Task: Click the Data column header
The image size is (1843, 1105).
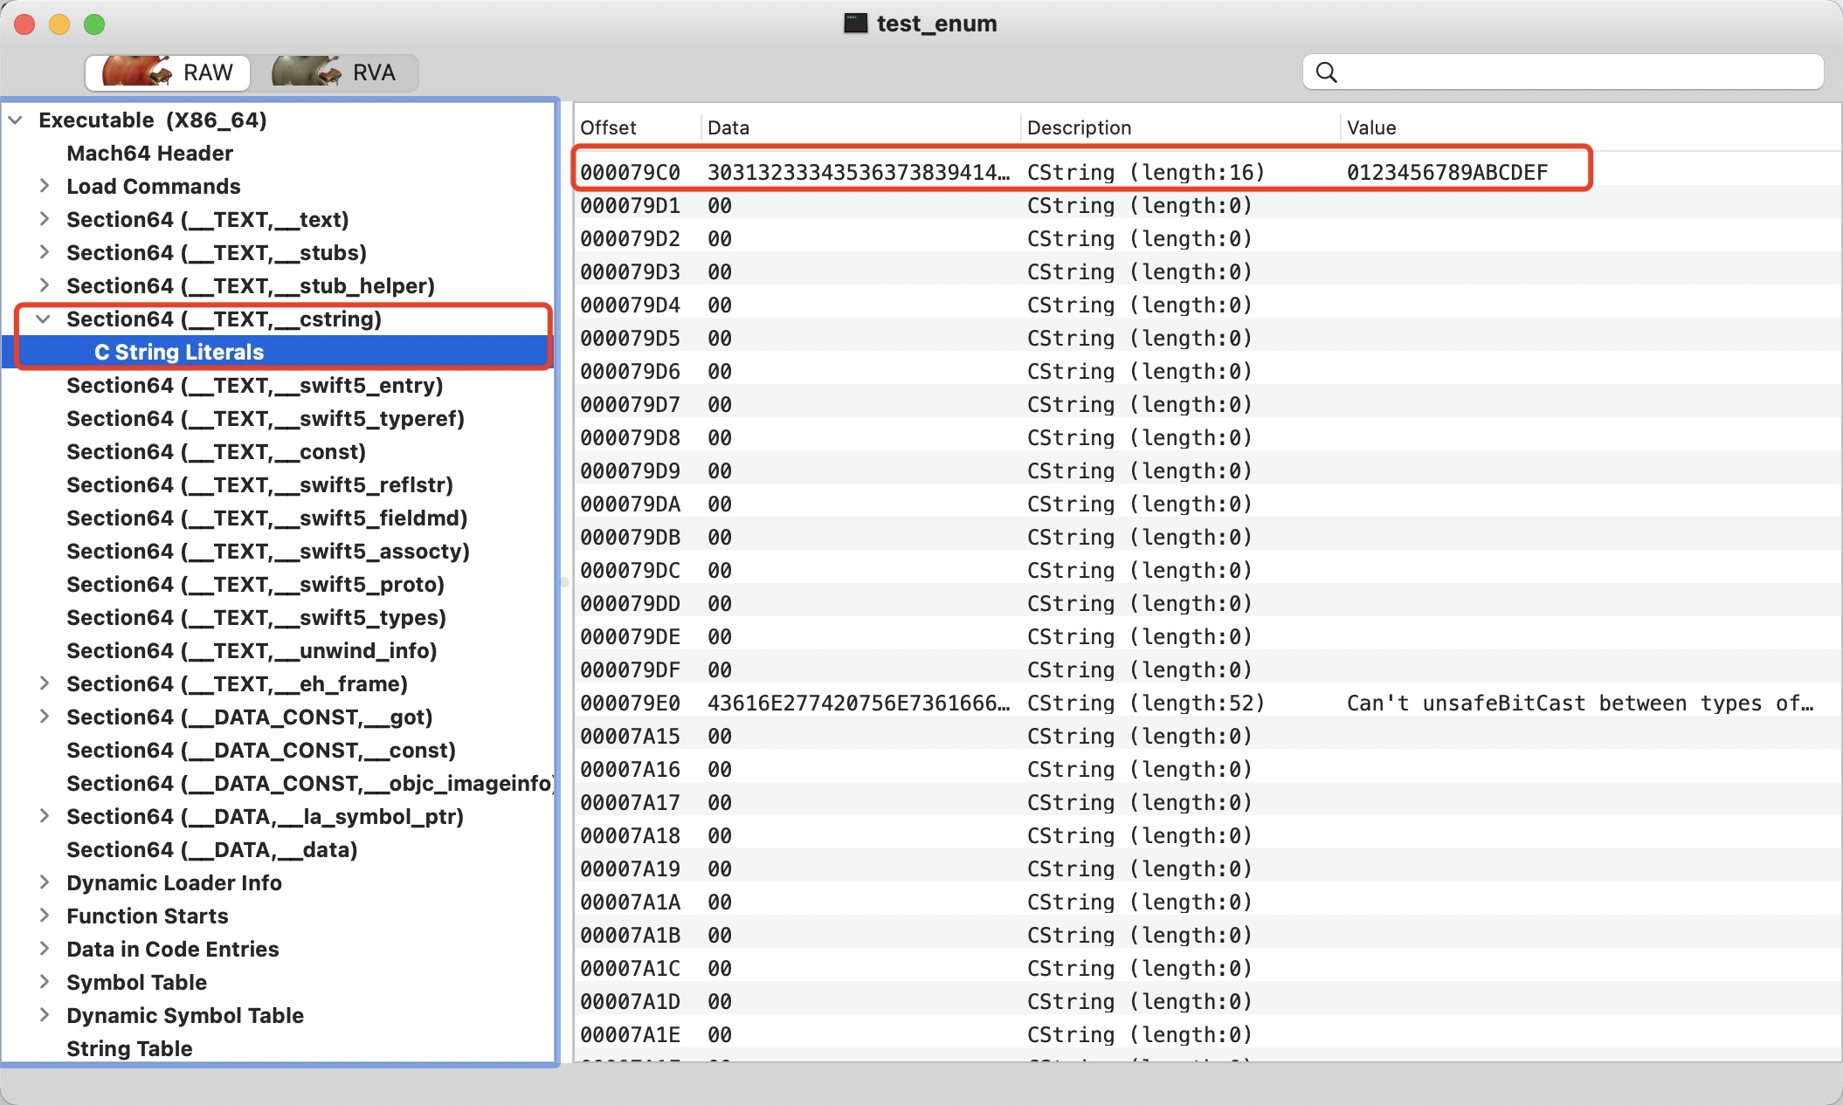Action: [728, 127]
